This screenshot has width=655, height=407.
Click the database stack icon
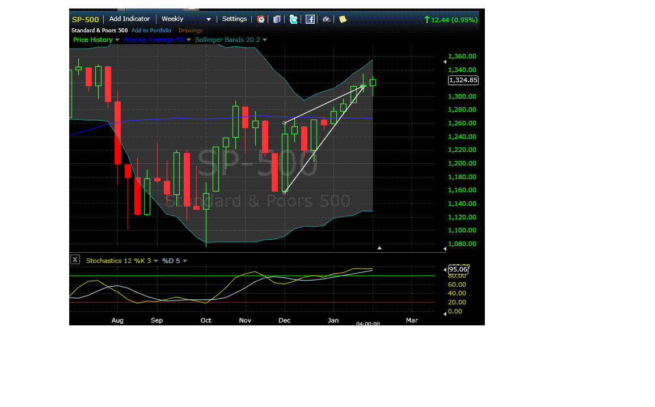[x=277, y=19]
